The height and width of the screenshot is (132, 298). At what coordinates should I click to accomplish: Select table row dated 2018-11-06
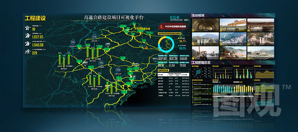[174, 96]
